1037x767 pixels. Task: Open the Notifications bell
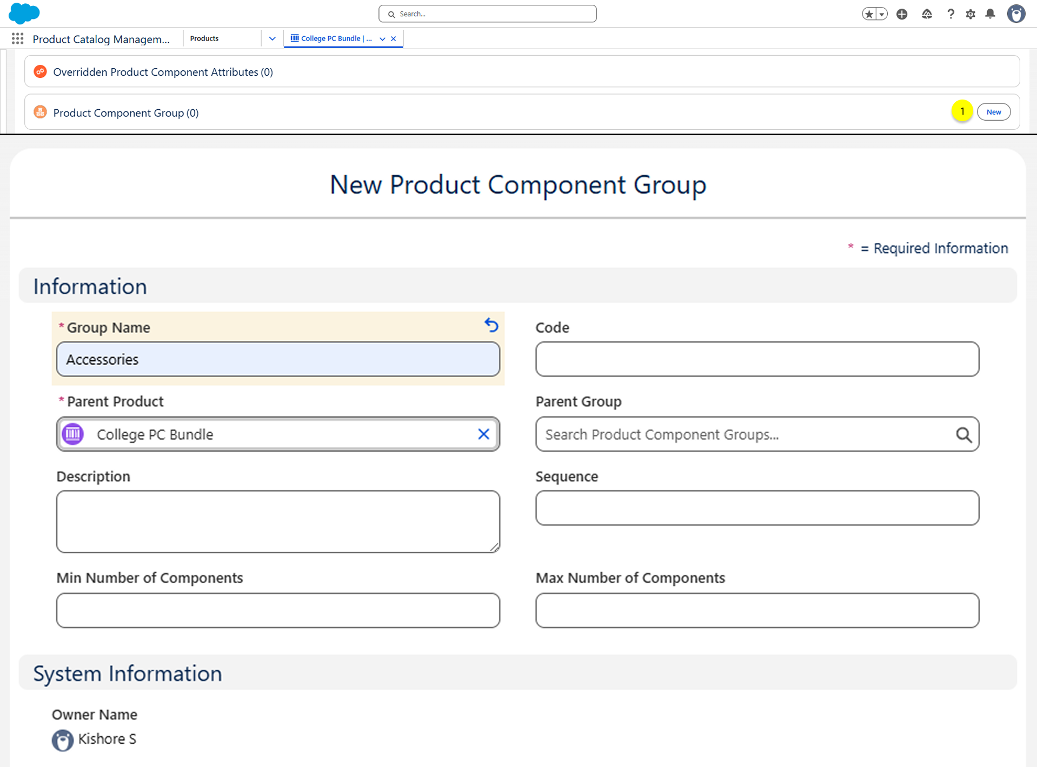click(990, 14)
